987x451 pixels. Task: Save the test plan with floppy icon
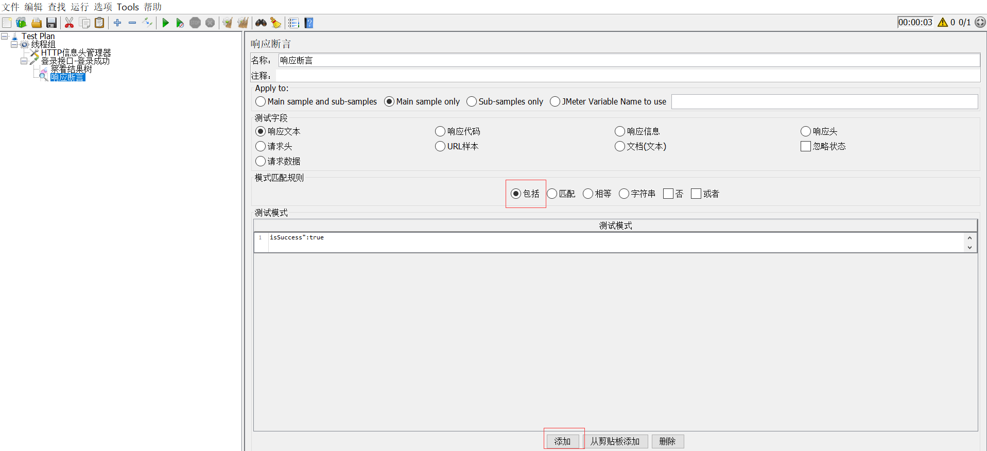coord(51,23)
